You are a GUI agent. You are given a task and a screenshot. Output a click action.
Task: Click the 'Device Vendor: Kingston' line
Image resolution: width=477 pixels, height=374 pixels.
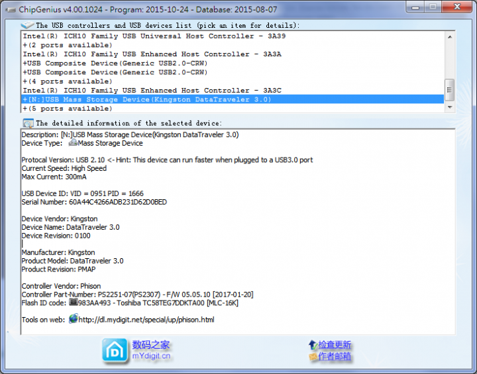[60, 218]
